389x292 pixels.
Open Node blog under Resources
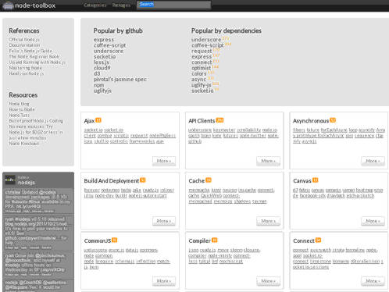pos(19,104)
